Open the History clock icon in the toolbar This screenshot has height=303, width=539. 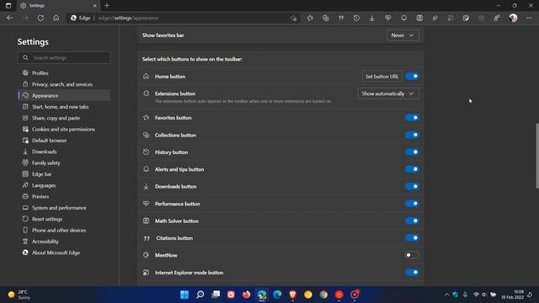[356, 18]
